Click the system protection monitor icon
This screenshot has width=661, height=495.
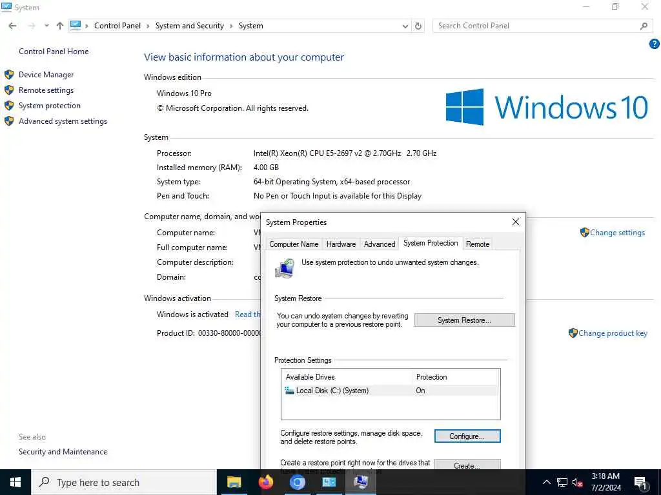click(x=285, y=269)
